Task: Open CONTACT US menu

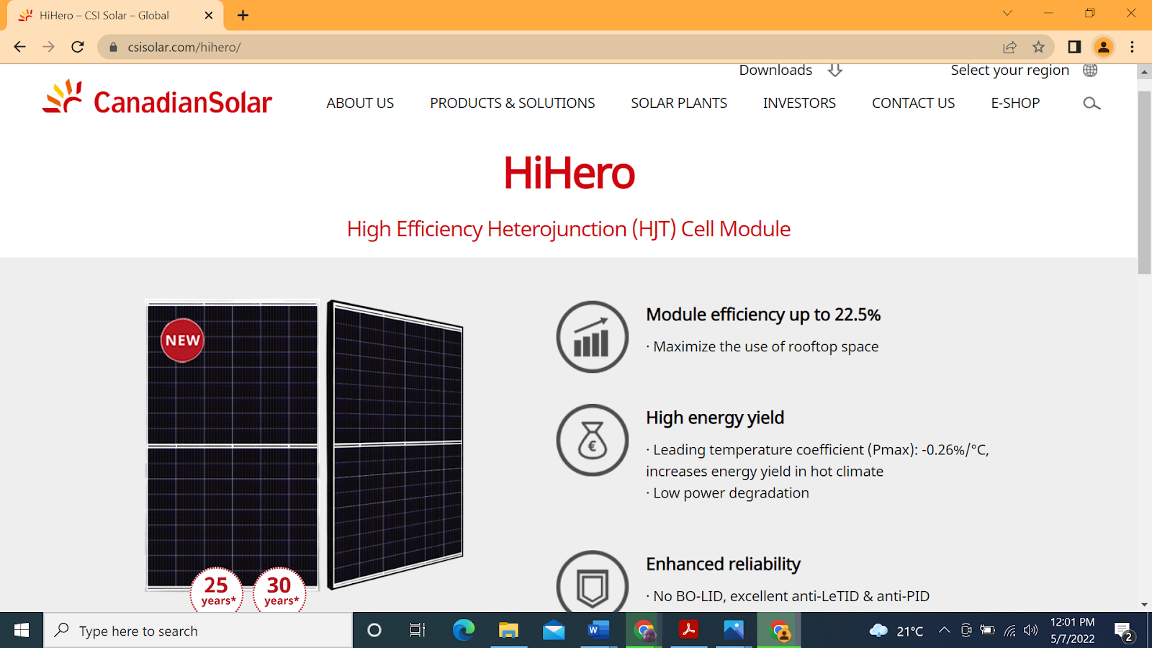Action: pos(913,103)
